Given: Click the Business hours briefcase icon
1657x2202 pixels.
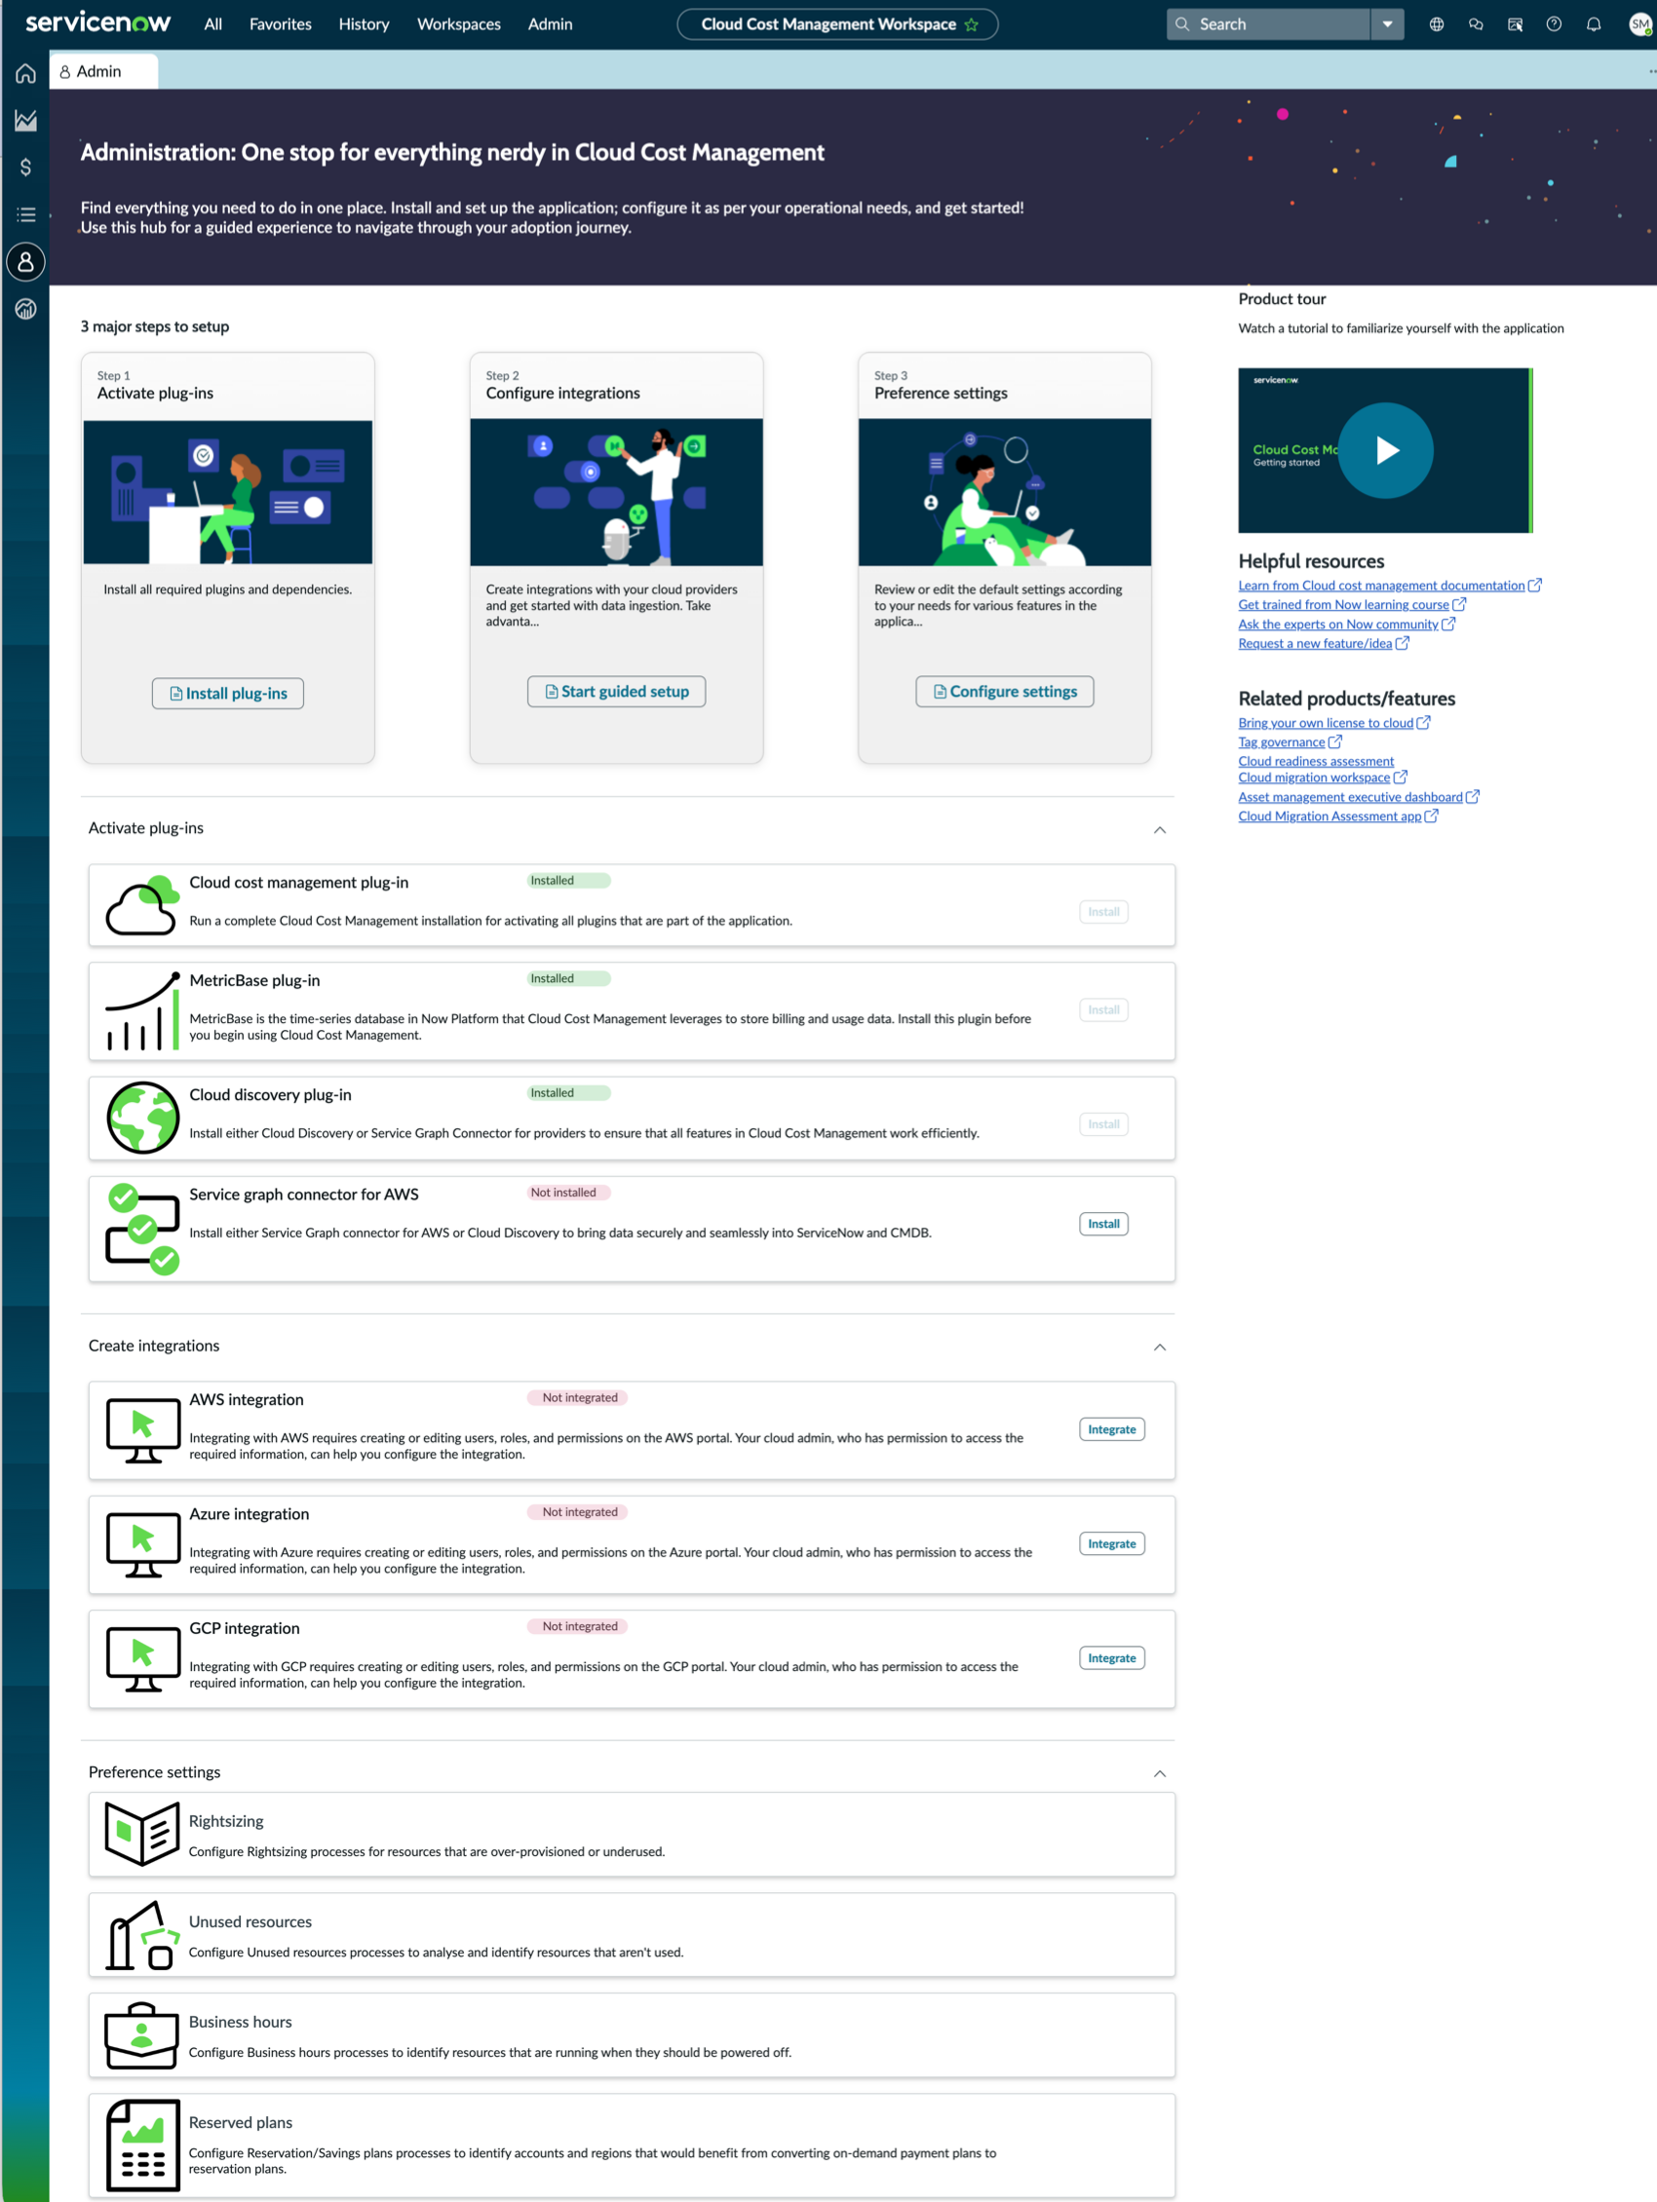Looking at the screenshot, I should [142, 2035].
